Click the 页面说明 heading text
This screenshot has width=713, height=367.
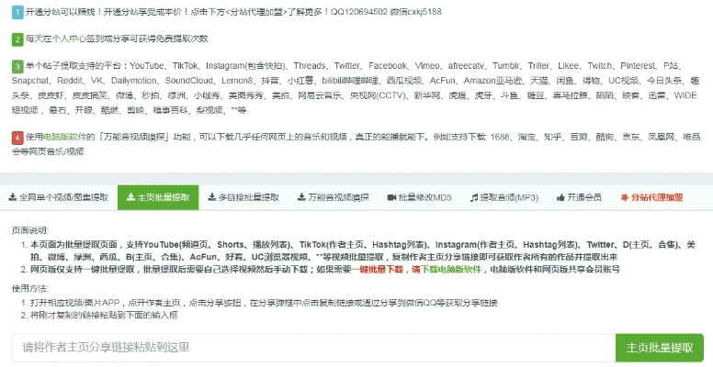click(x=30, y=230)
